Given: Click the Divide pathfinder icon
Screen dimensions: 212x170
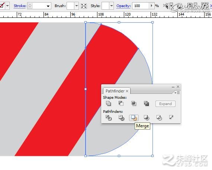Looking at the screenshot, I should point(109,118).
